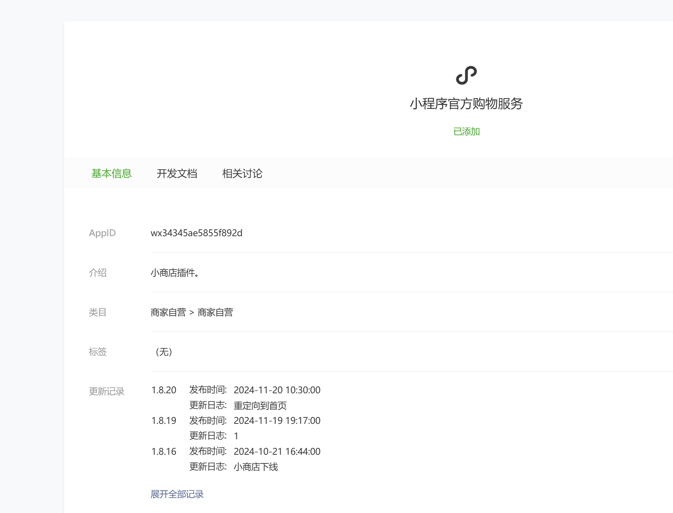Click the 更新记录 field label

(x=107, y=391)
